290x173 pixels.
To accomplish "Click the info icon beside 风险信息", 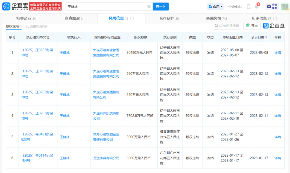I will [132, 18].
